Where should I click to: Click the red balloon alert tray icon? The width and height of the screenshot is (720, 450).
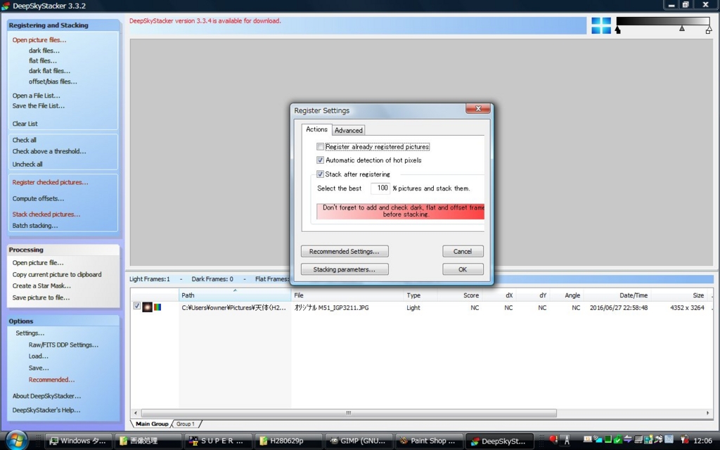click(553, 439)
